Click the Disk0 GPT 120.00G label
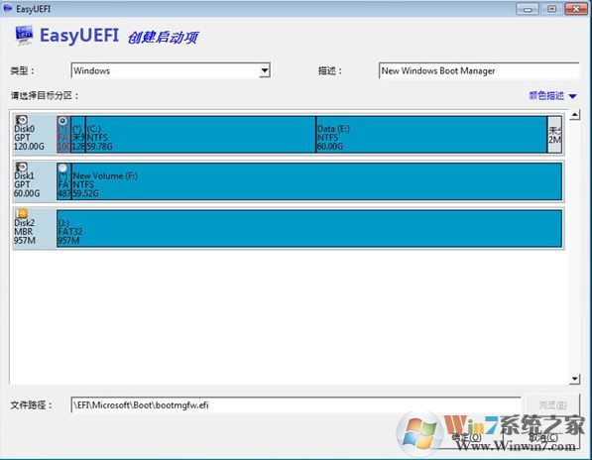This screenshot has width=592, height=460. pyautogui.click(x=29, y=138)
